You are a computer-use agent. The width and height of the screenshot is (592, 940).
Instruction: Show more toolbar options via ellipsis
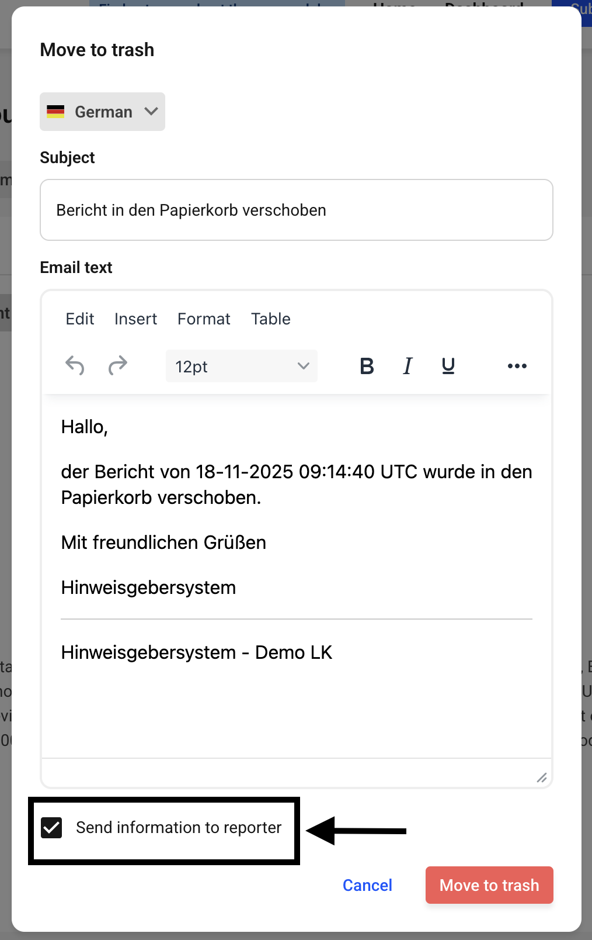point(517,366)
